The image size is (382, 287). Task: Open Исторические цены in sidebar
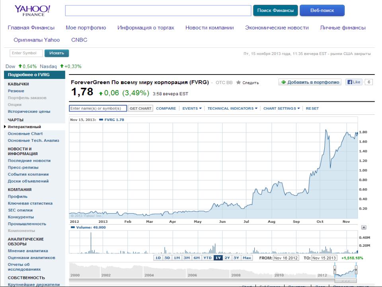point(29,111)
